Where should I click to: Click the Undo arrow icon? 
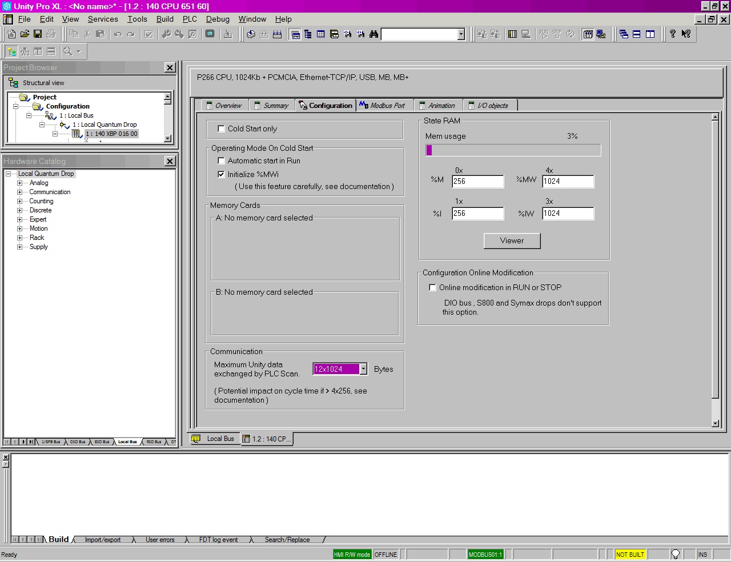[x=118, y=34]
